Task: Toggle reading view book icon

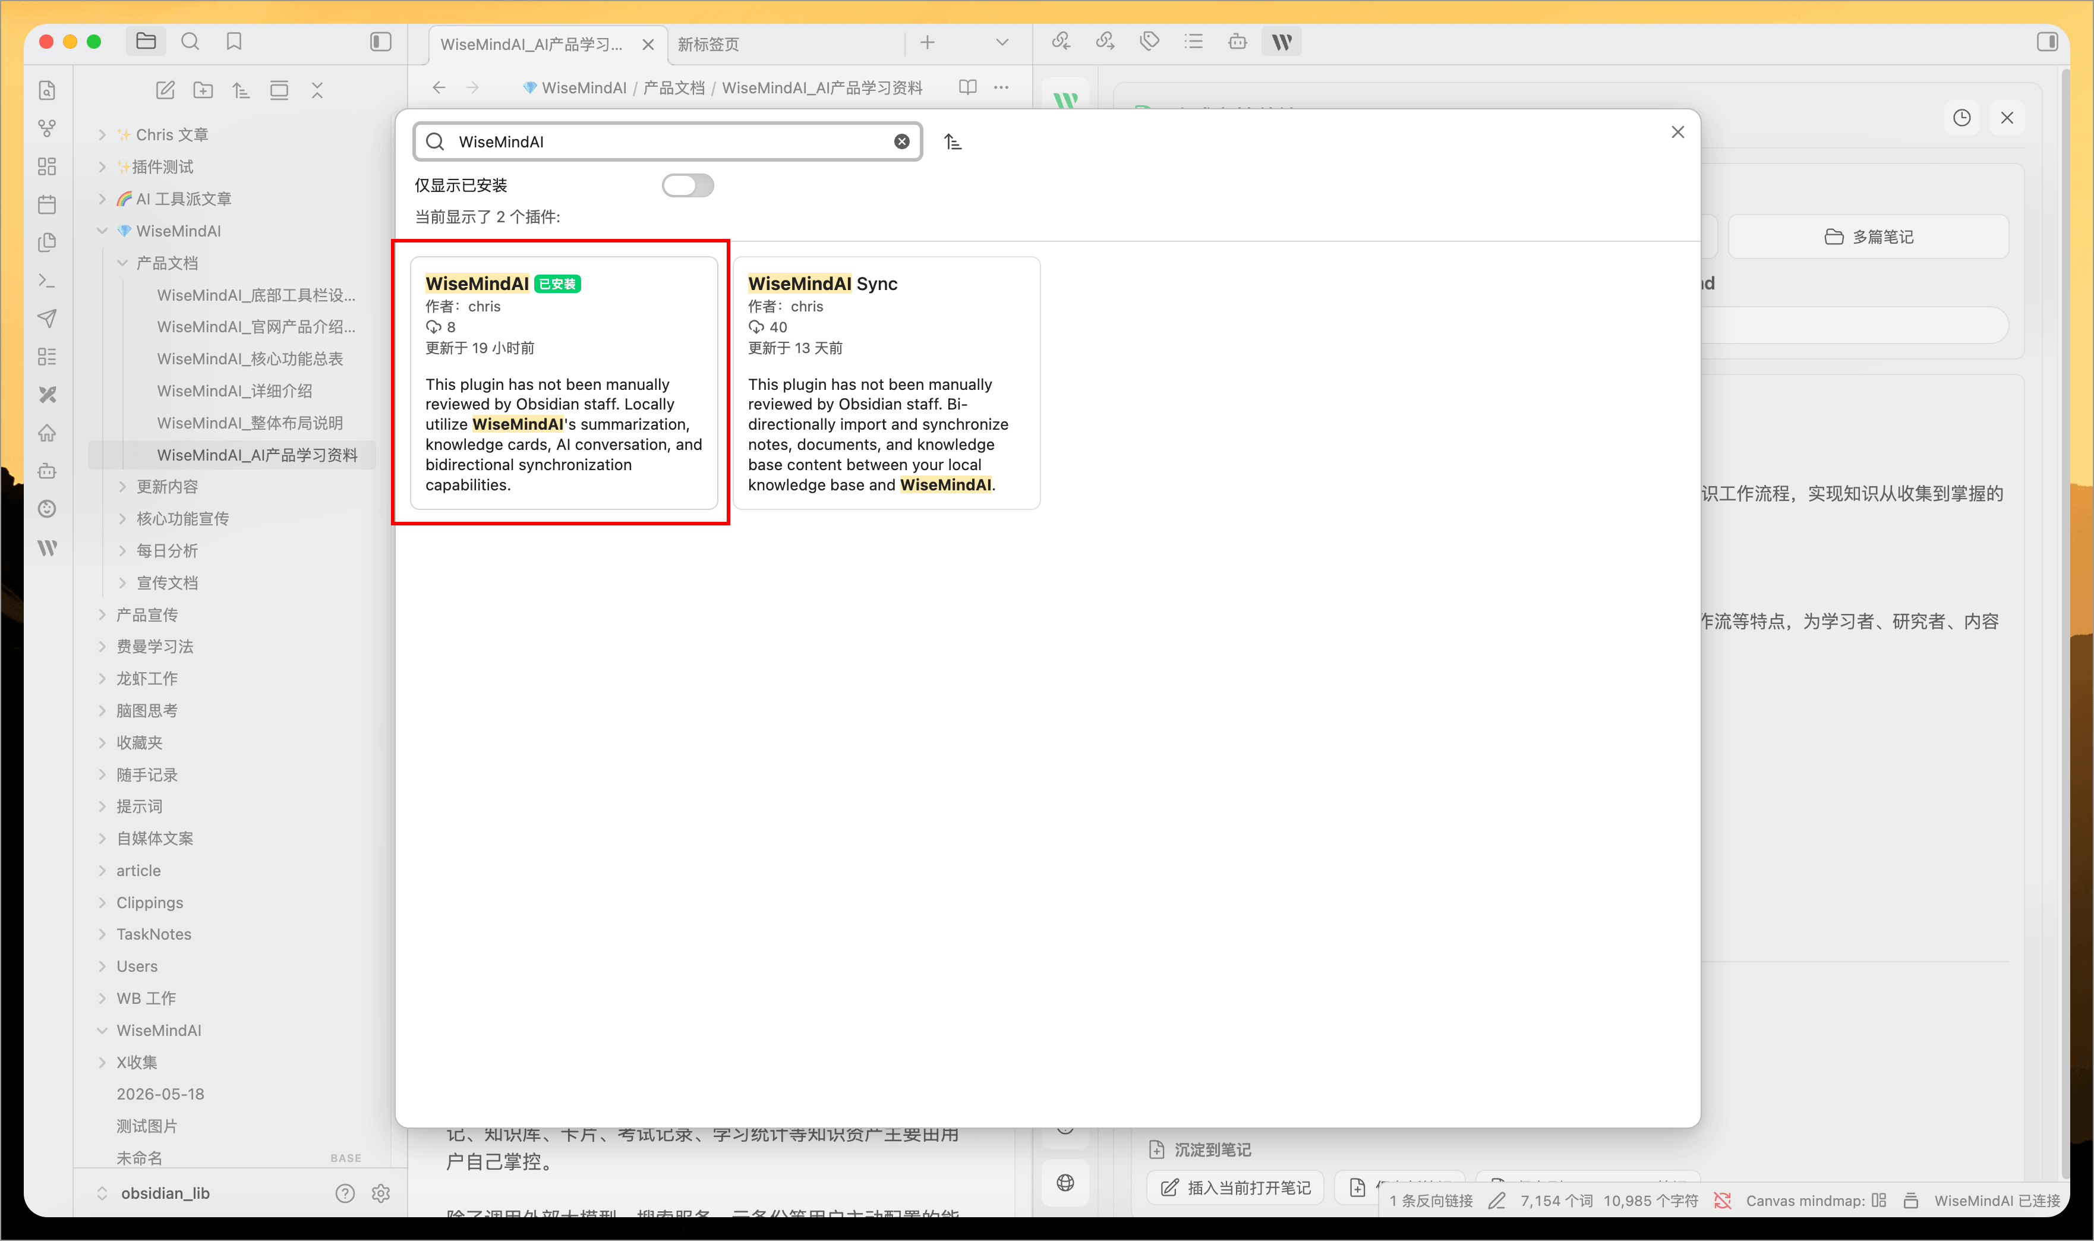Action: [x=968, y=87]
